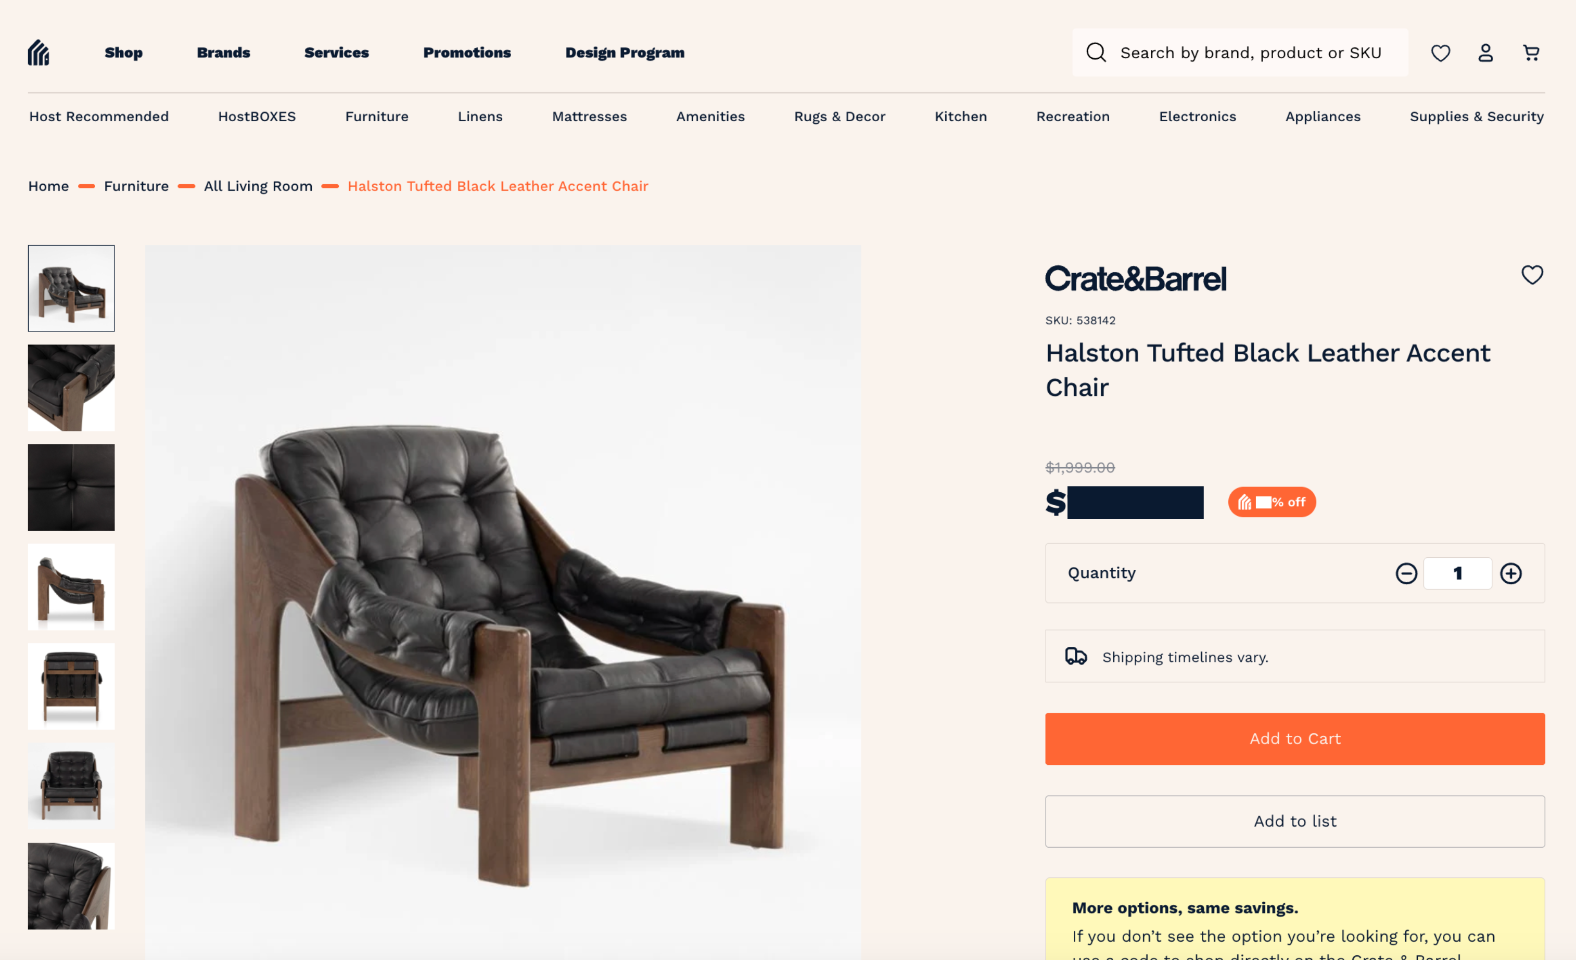Favorite this chair with product heart icon
Screen dimensions: 1576x960
click(x=1532, y=274)
